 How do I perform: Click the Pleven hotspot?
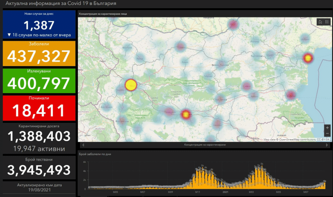pos(180,47)
